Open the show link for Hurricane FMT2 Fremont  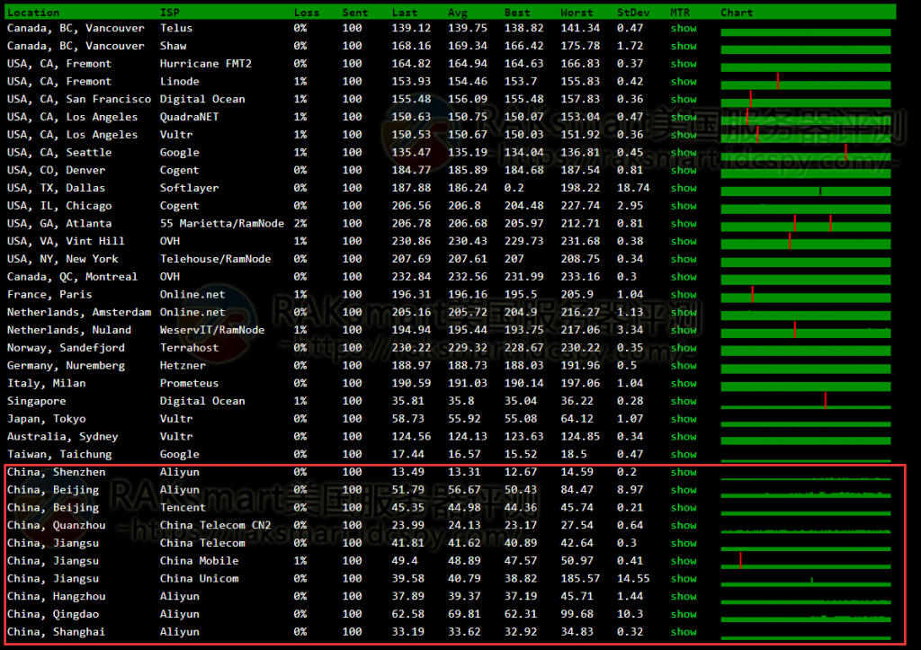[x=684, y=64]
